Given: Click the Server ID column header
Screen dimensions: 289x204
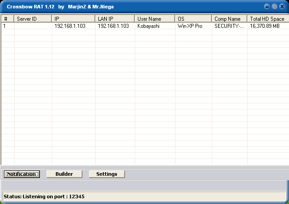Looking at the screenshot, I should 33,19.
